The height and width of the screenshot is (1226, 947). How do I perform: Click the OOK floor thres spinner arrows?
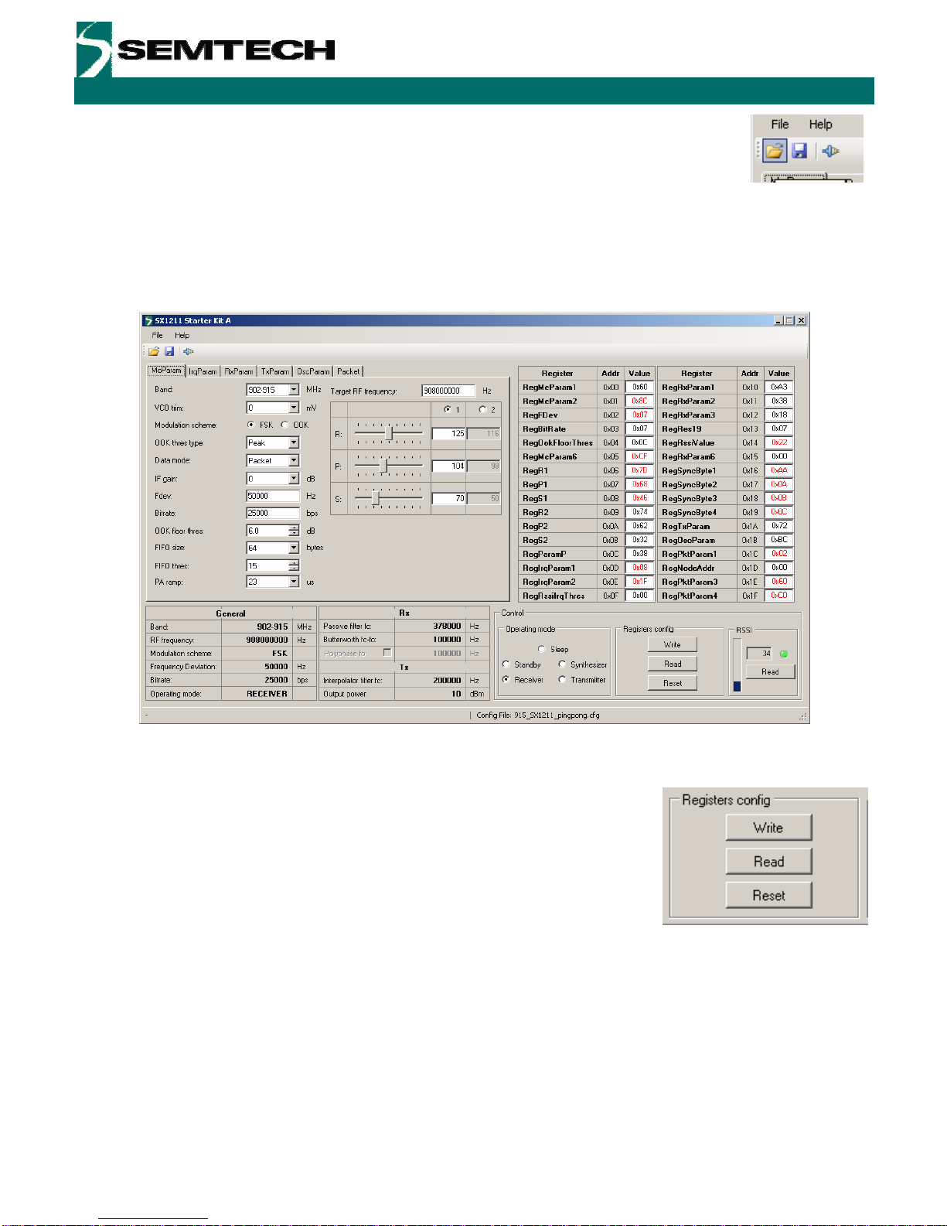[x=294, y=531]
